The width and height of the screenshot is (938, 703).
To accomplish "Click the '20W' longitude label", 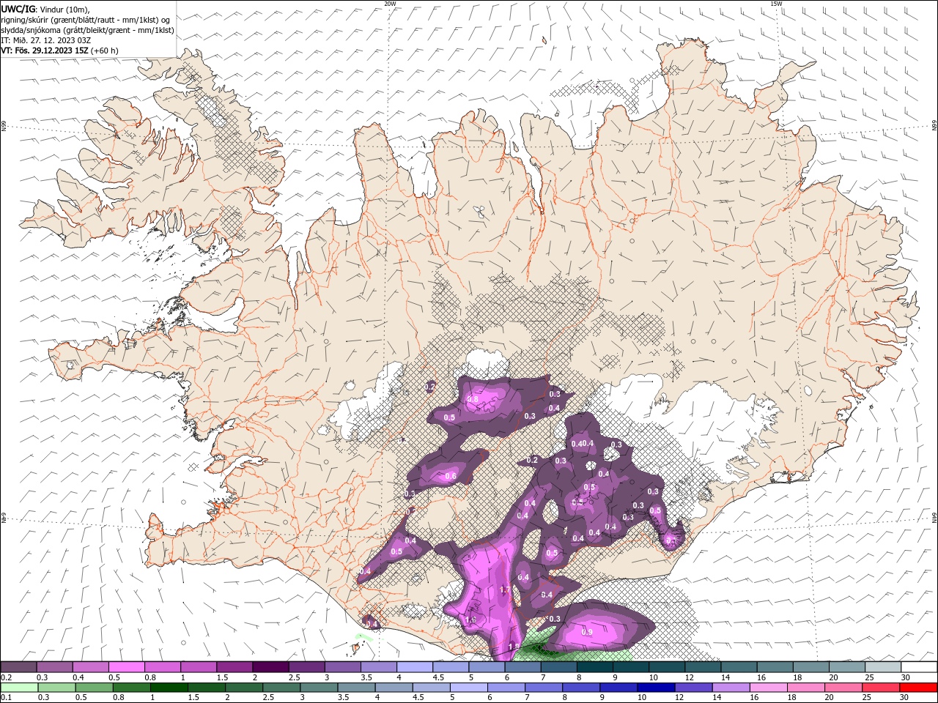I will point(390,4).
